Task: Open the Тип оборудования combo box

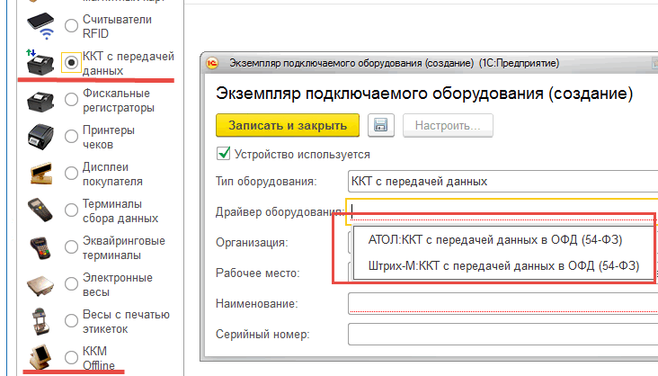Action: (x=502, y=182)
